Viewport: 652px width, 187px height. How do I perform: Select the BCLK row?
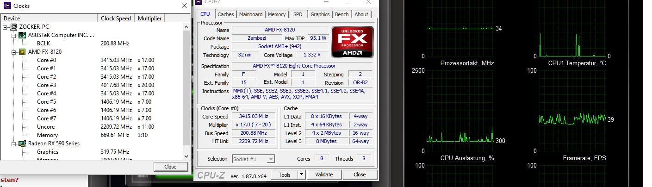pyautogui.click(x=91, y=44)
